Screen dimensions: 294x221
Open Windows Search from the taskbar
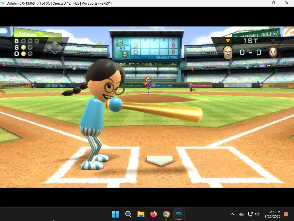128,214
